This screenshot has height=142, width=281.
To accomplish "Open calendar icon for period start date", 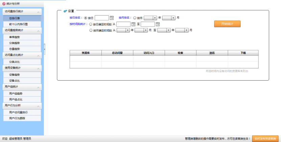I will tap(133, 24).
